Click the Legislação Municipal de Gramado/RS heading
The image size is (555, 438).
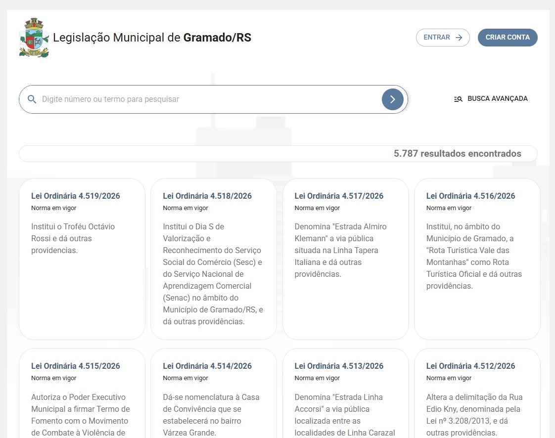pyautogui.click(x=152, y=38)
